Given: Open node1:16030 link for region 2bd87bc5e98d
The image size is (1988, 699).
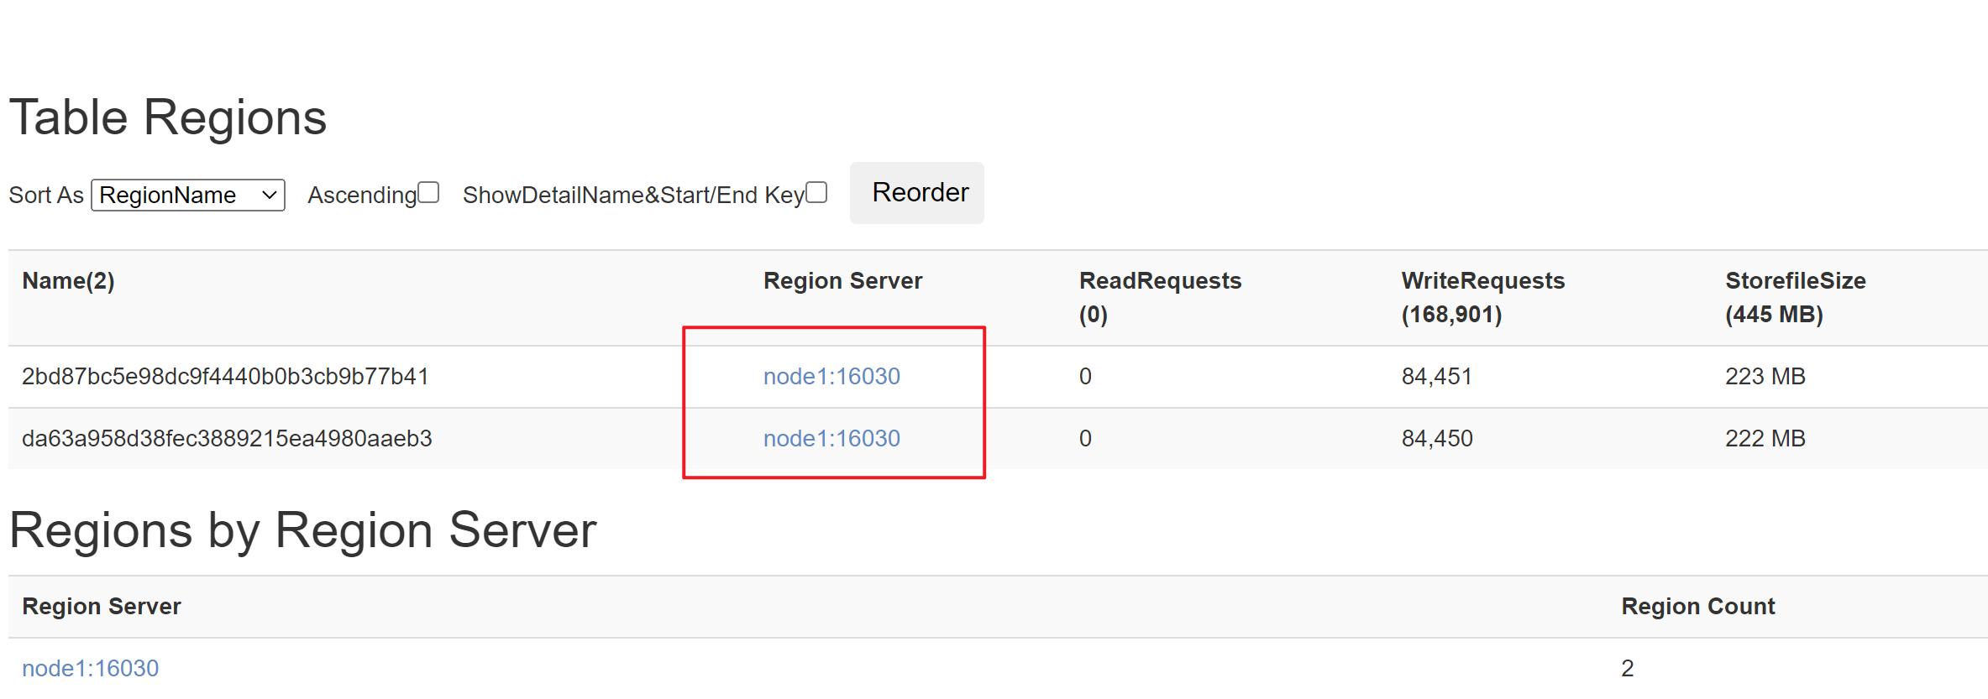Looking at the screenshot, I should 831,376.
